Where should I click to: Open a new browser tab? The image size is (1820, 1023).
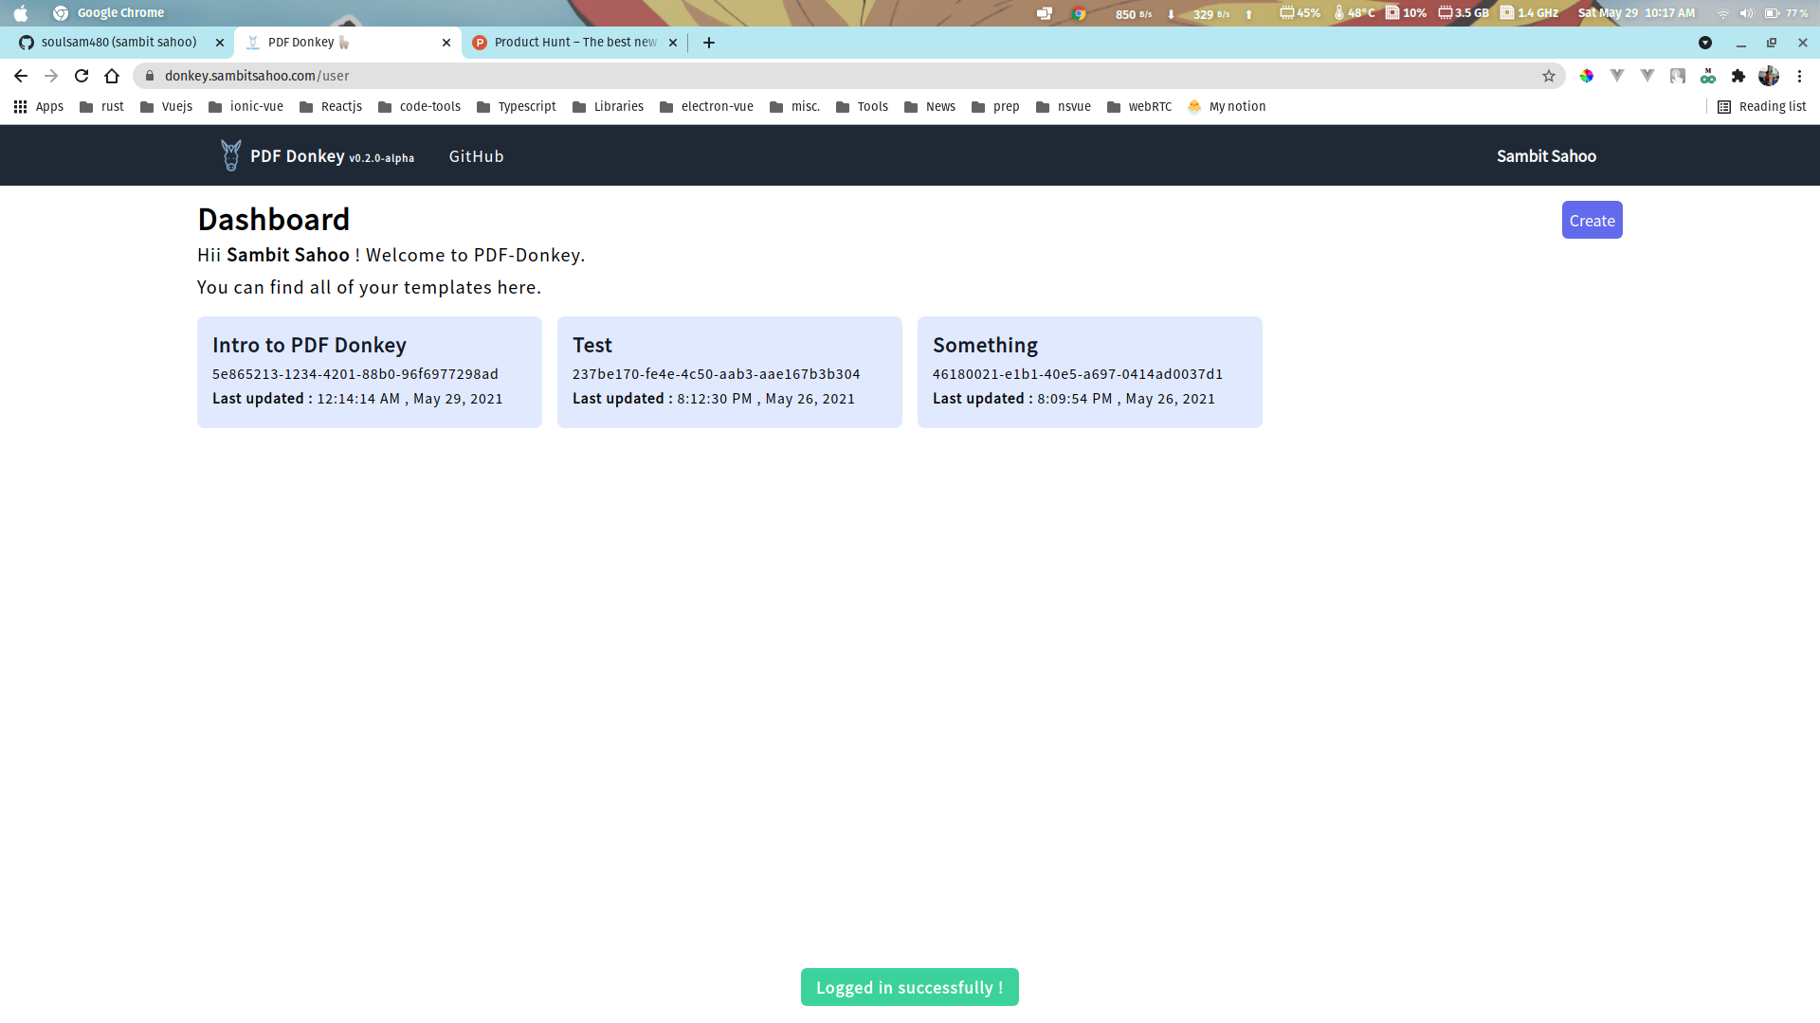tap(709, 43)
